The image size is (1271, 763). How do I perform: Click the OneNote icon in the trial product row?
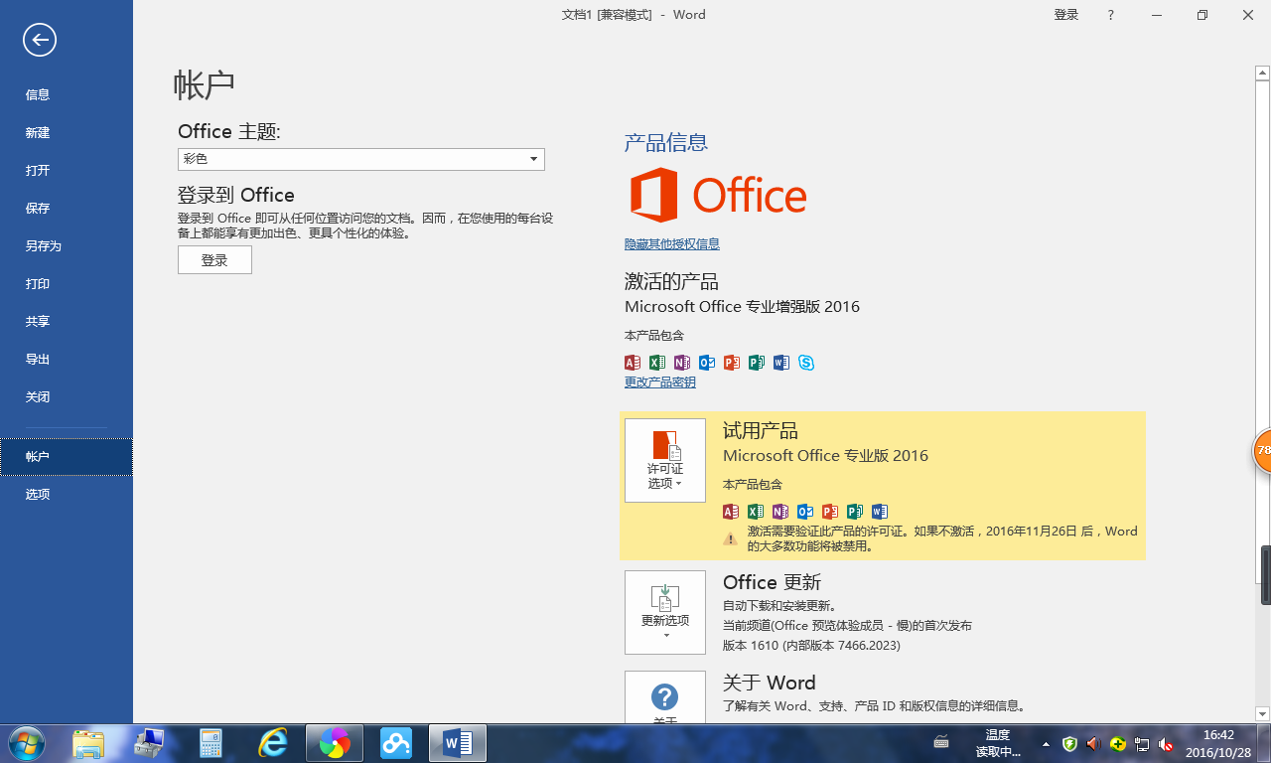780,511
